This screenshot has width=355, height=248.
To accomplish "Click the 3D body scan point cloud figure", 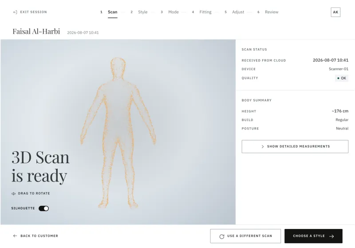I will click(x=118, y=133).
